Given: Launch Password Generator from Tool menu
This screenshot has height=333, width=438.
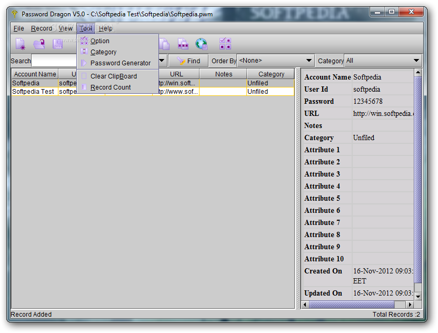Looking at the screenshot, I should click(117, 63).
